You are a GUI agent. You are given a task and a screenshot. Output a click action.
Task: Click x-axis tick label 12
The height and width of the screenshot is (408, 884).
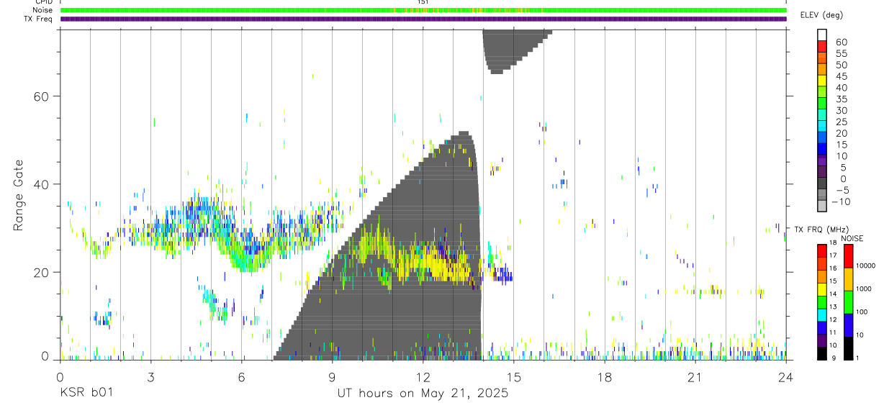click(423, 376)
